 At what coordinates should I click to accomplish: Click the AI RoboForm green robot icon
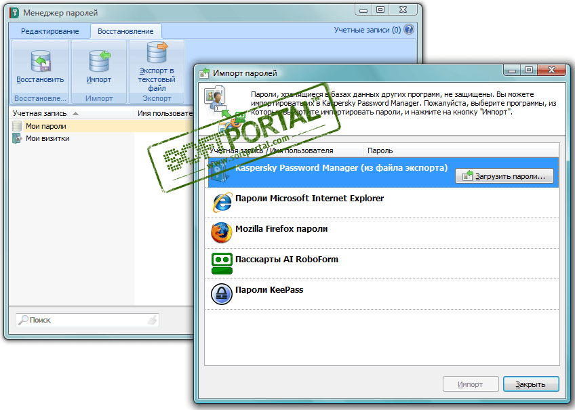222,263
